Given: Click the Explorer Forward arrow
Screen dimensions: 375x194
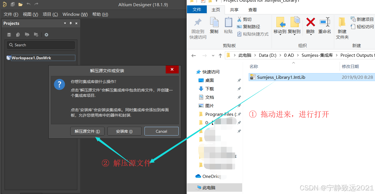Looking at the screenshot, I should (x=204, y=56).
